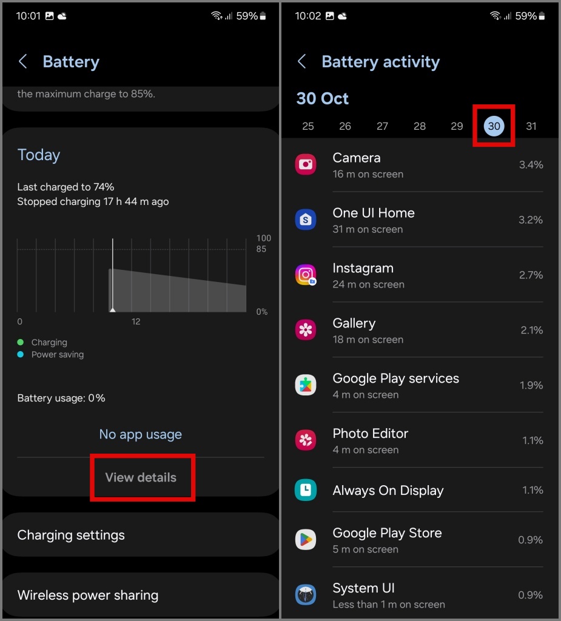
Task: Tap the Instagram app icon
Action: coord(306,275)
